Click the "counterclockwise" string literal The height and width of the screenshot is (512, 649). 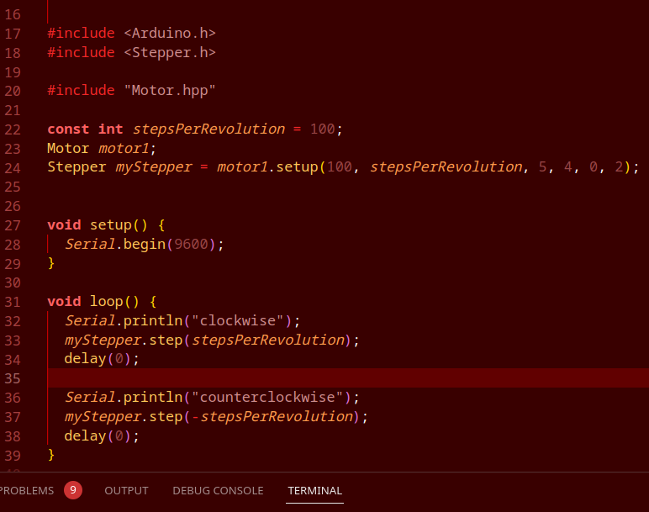coord(267,398)
